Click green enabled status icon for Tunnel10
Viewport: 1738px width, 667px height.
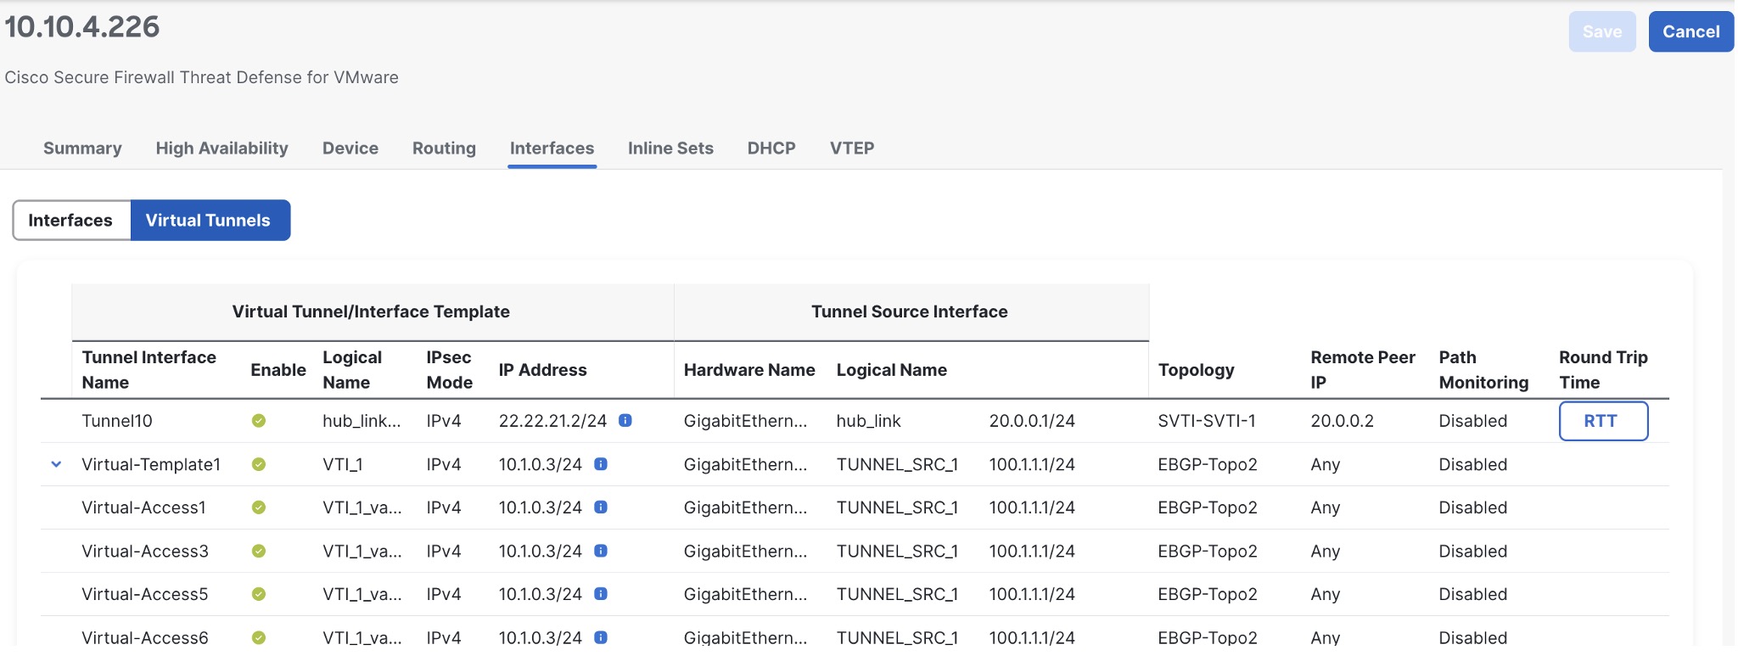tap(259, 421)
